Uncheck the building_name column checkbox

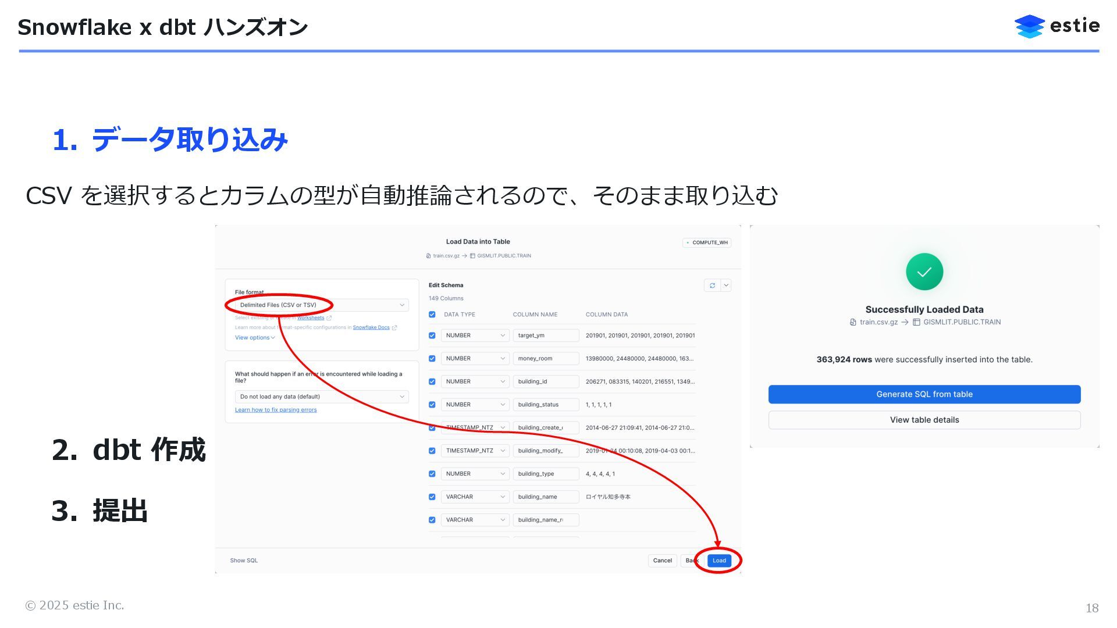(x=432, y=497)
